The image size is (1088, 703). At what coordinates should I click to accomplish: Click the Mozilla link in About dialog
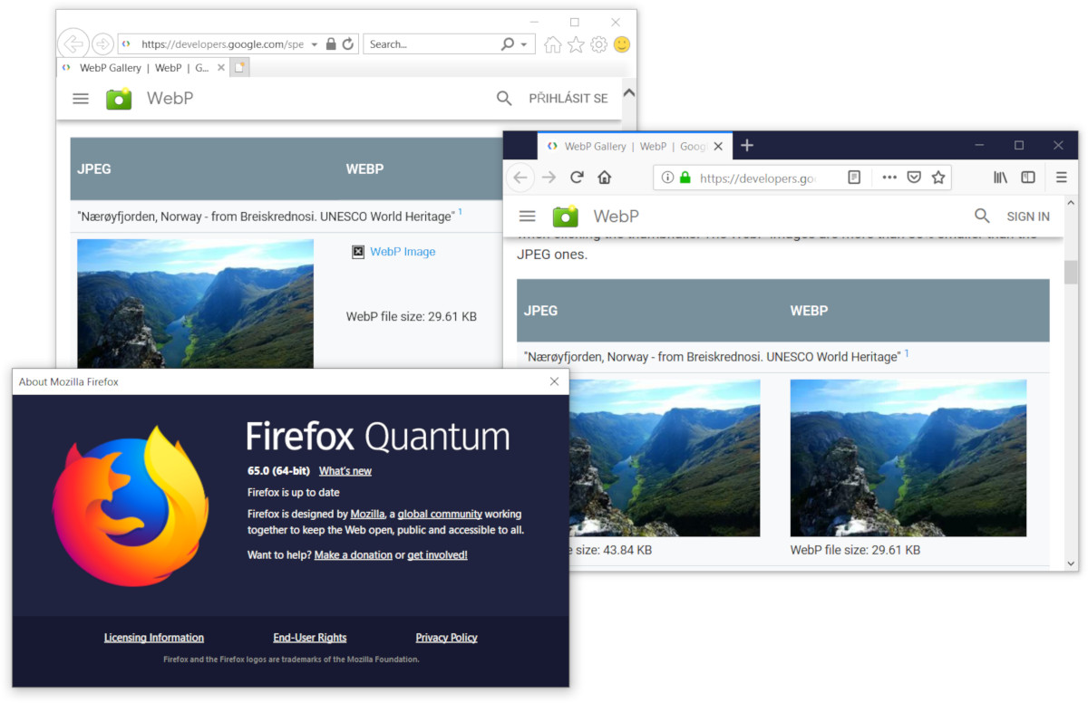[x=367, y=514]
